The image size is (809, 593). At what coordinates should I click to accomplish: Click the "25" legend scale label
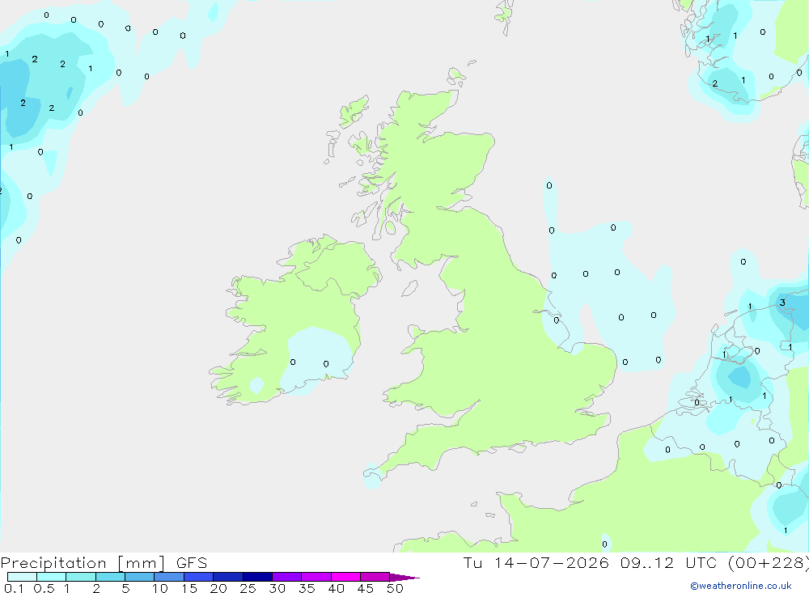248,588
